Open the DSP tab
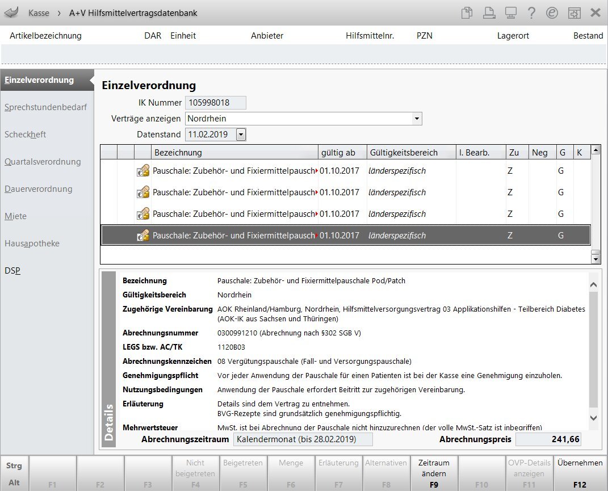Screen dimensions: 608x491 (12, 270)
